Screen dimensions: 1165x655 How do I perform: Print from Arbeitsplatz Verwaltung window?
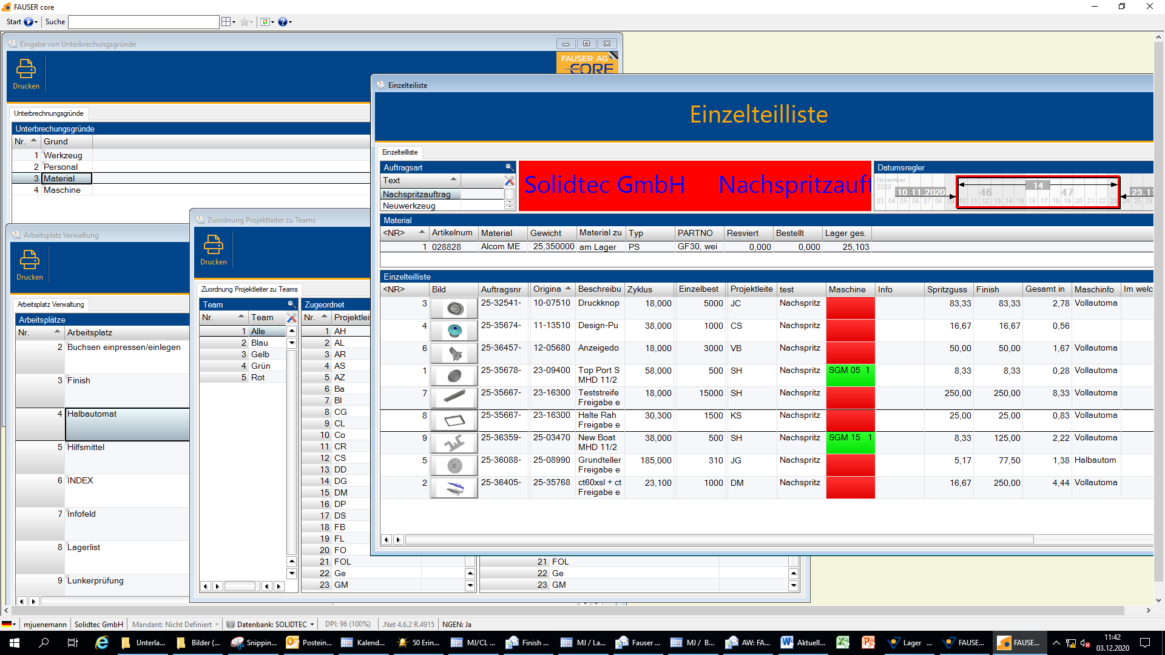pyautogui.click(x=30, y=265)
